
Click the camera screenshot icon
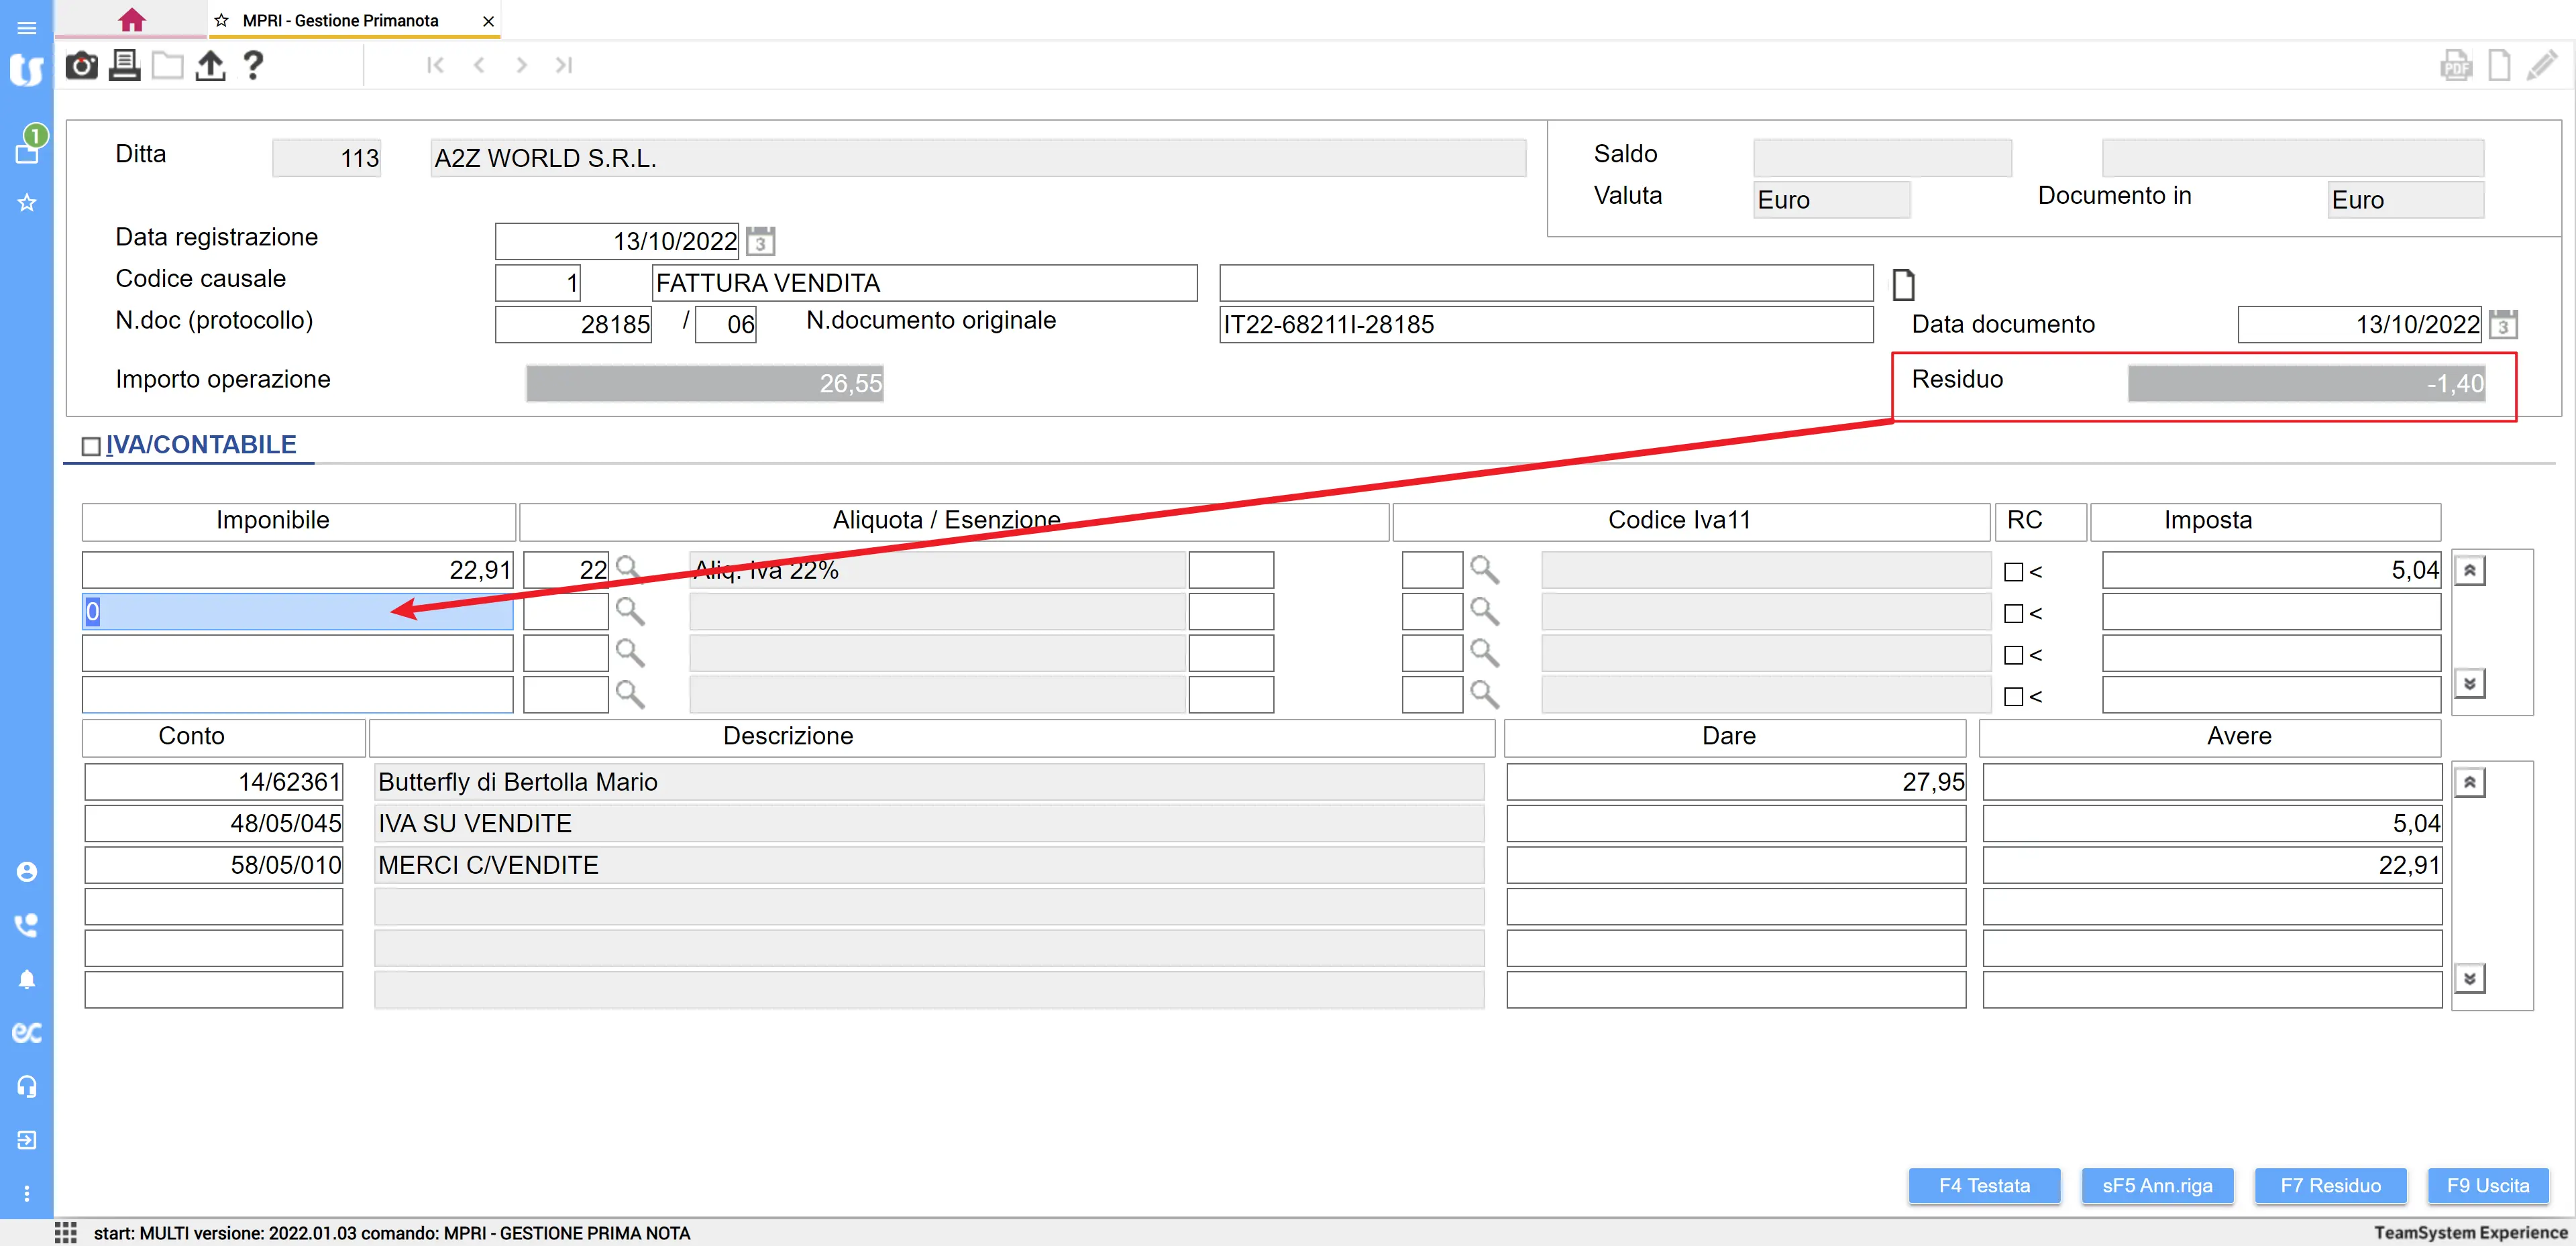click(x=81, y=66)
